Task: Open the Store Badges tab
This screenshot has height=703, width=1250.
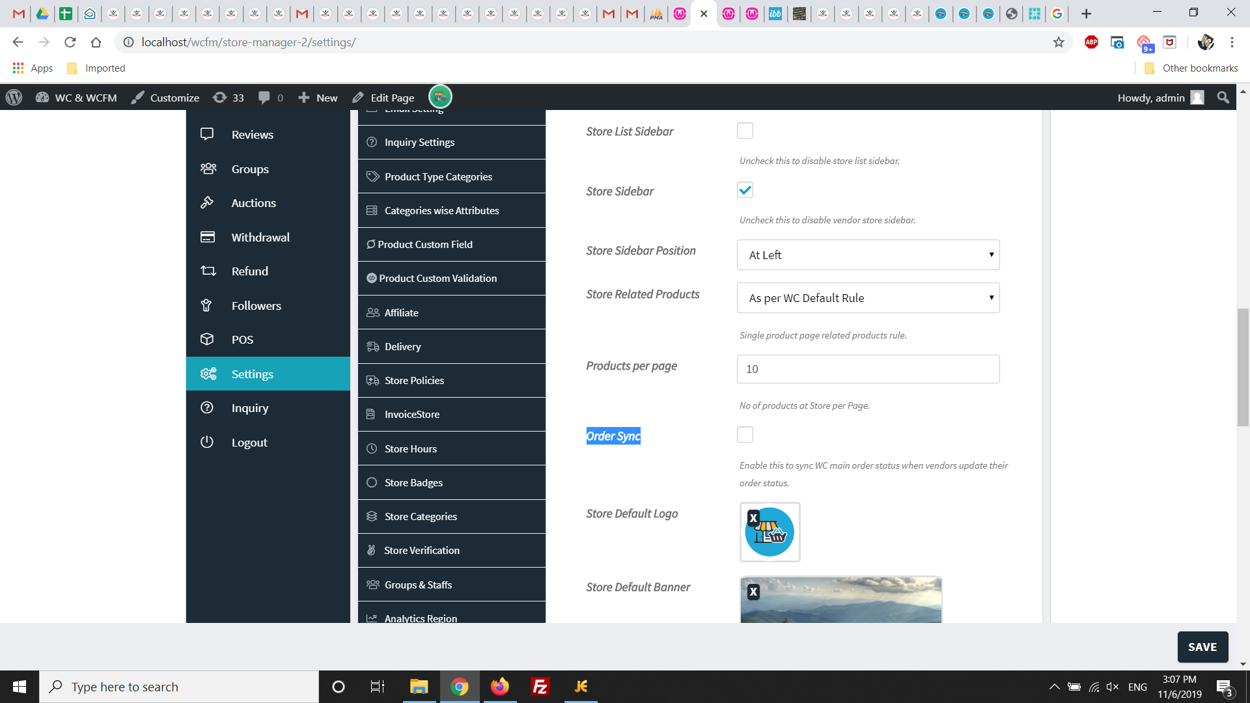Action: (x=452, y=482)
